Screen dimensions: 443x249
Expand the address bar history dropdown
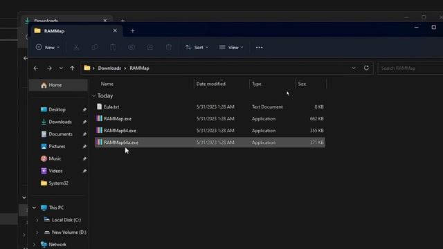click(x=354, y=68)
